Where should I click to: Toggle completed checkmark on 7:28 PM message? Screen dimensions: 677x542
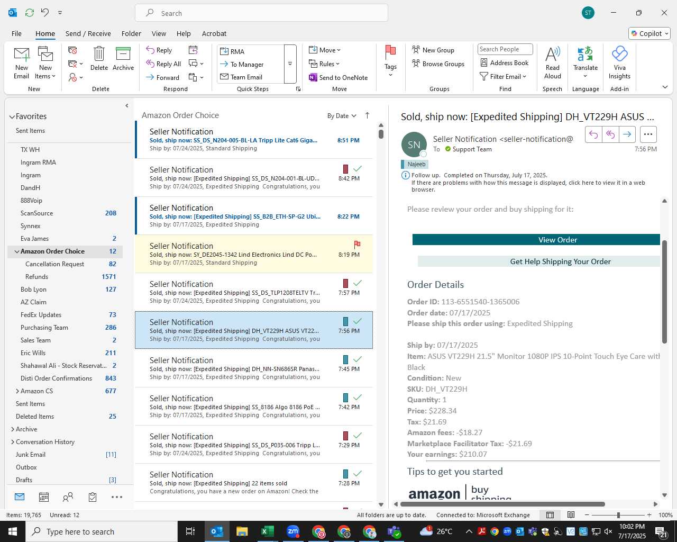pyautogui.click(x=358, y=474)
